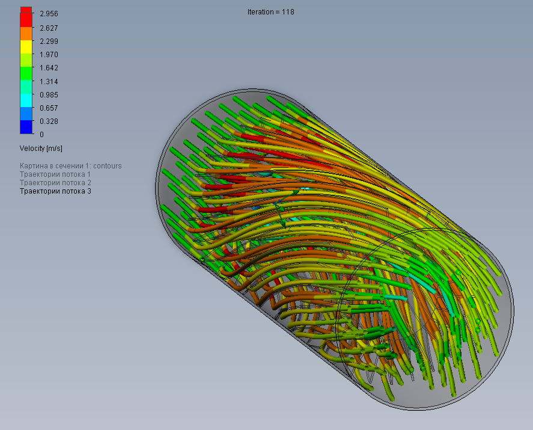Select 'Траектории потока 2' entry

[55, 183]
